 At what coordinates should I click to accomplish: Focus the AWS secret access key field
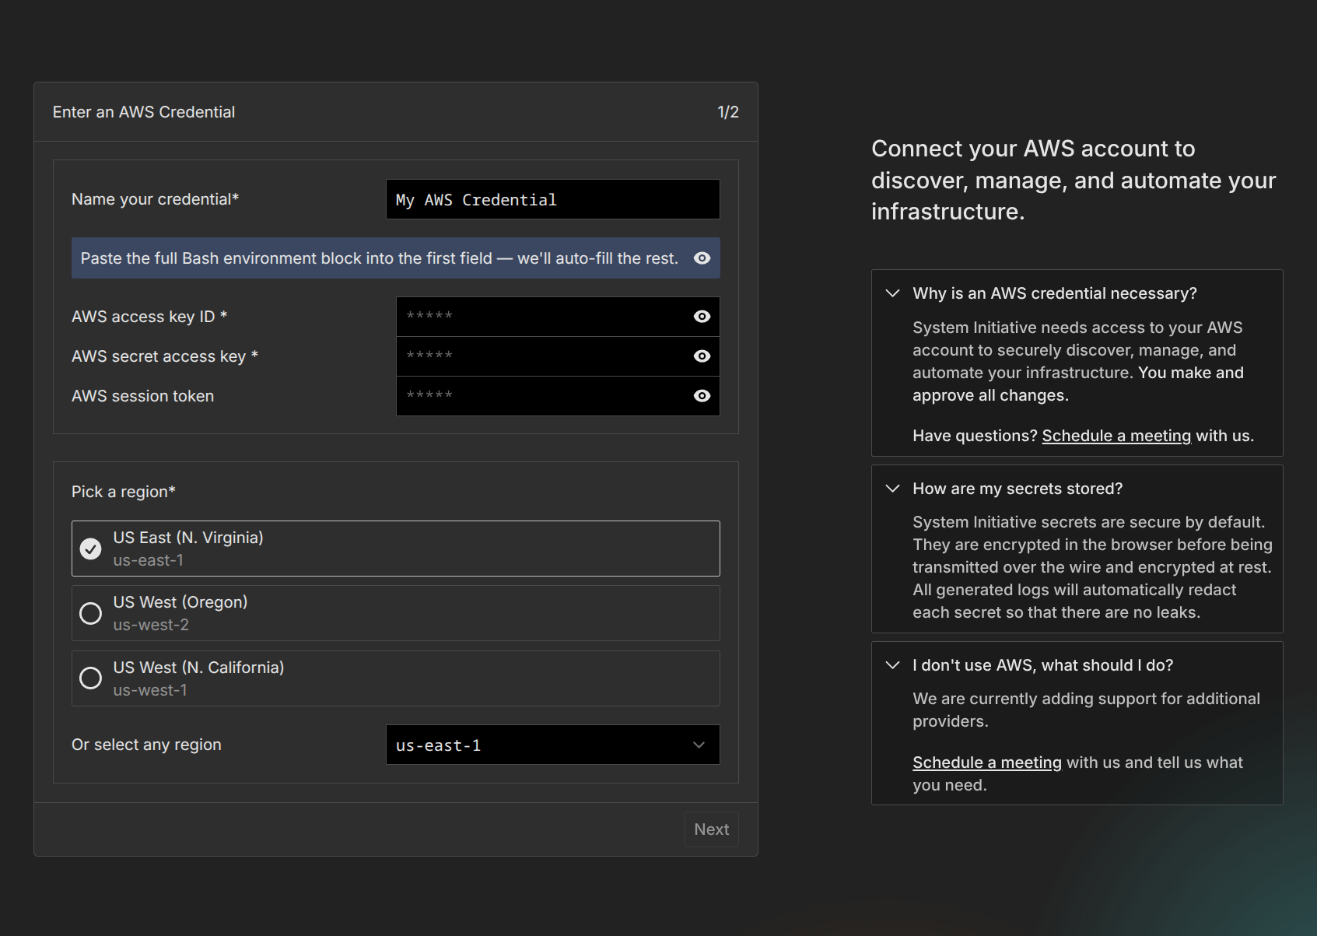point(541,356)
